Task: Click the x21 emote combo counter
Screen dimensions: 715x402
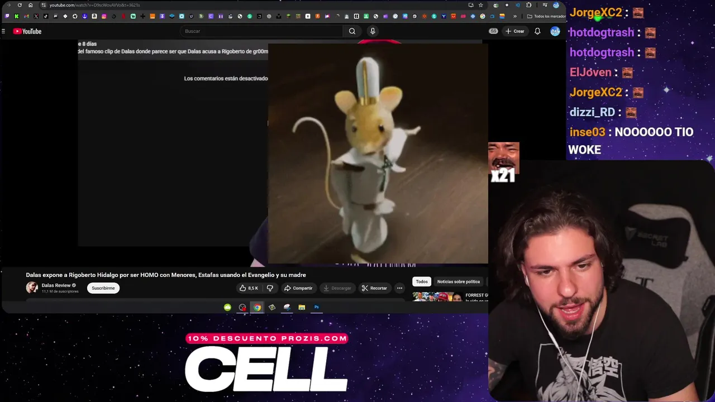Action: coord(503,164)
